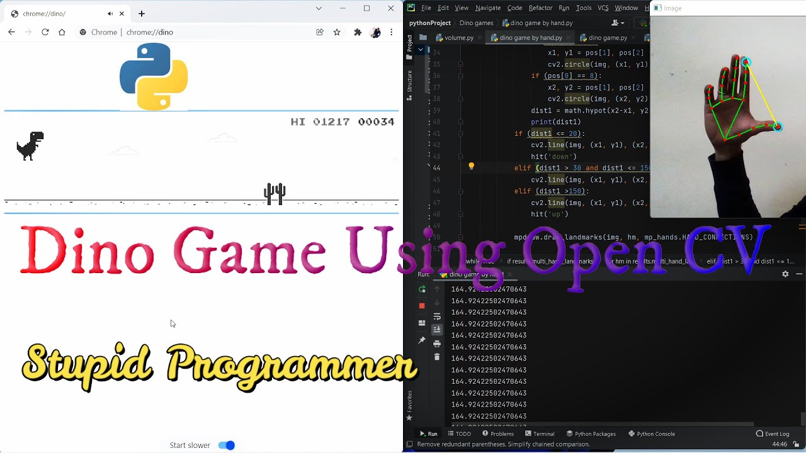This screenshot has height=453, width=806.
Task: Open the TODO tool window
Action: tap(459, 434)
